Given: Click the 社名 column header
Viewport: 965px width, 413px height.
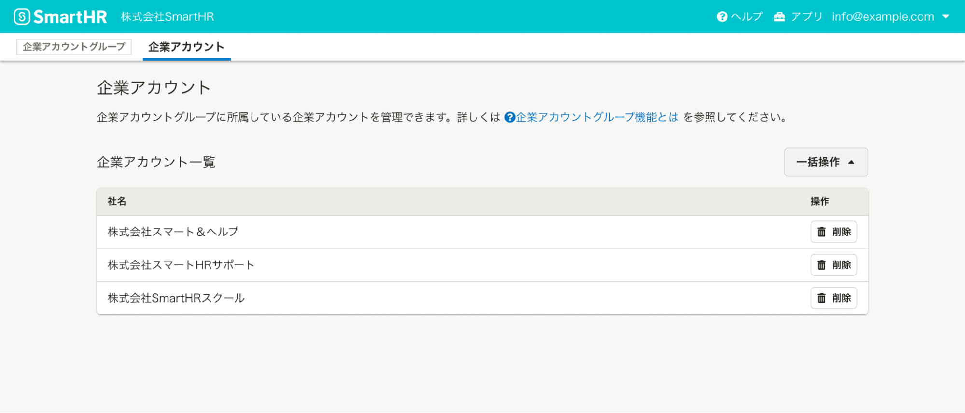Looking at the screenshot, I should (117, 201).
